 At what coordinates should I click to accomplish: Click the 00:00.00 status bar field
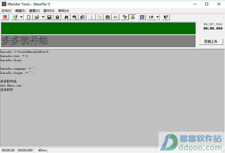pyautogui.click(x=8, y=150)
